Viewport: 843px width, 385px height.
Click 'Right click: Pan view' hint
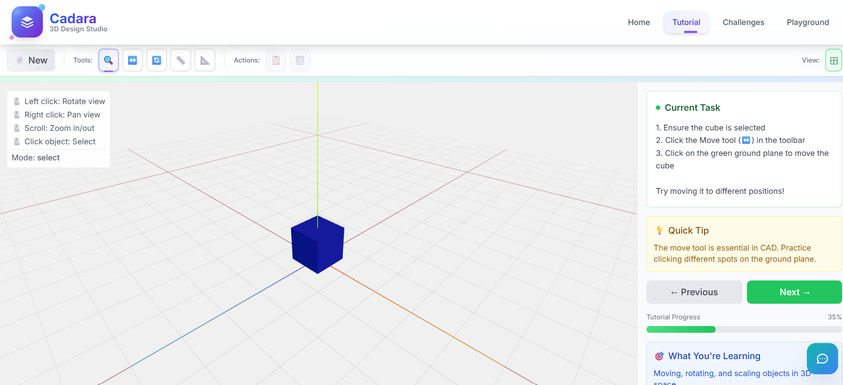(x=63, y=115)
